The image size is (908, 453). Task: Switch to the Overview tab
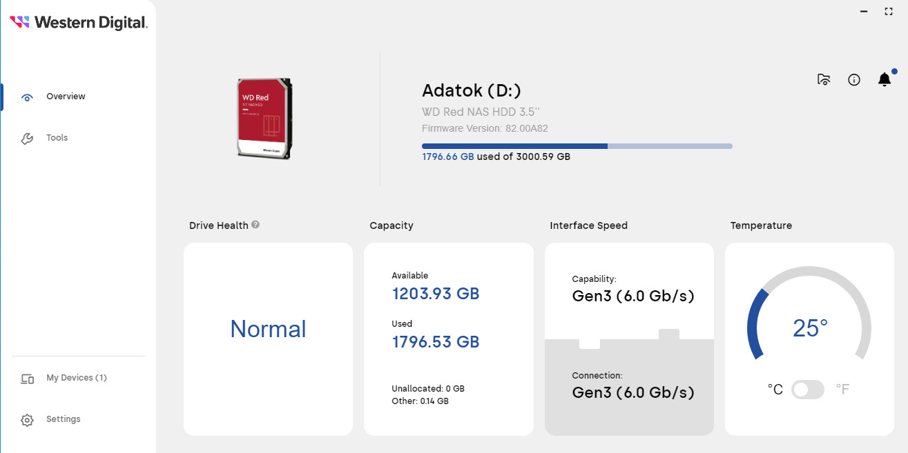point(66,97)
